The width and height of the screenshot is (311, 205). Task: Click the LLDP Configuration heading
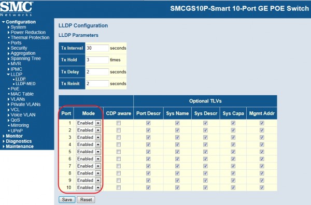(x=83, y=25)
